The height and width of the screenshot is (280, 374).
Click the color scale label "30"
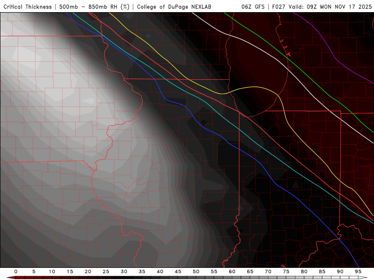(x=124, y=272)
